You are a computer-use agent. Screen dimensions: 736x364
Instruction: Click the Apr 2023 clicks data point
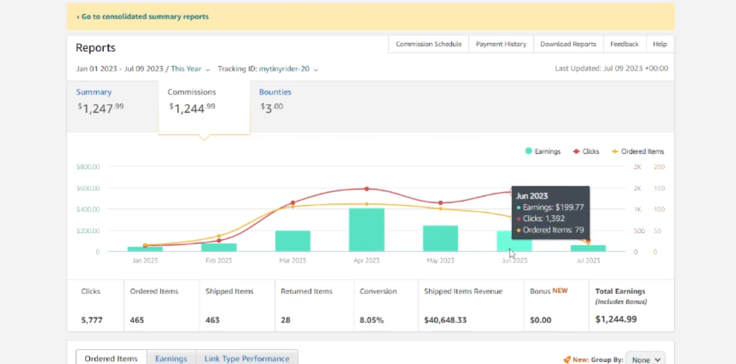click(x=367, y=189)
